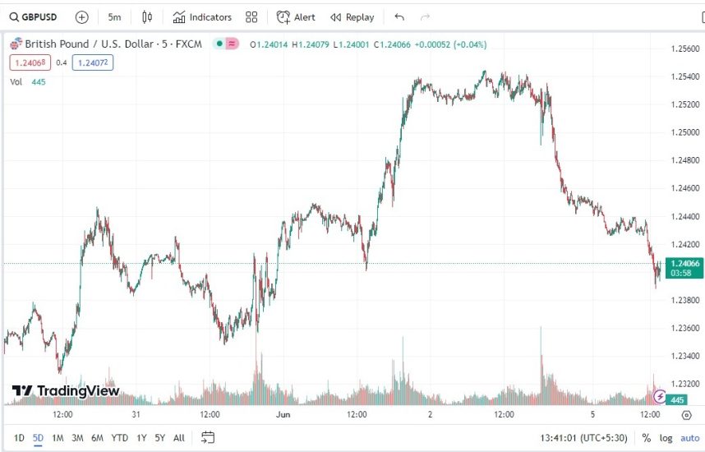The height and width of the screenshot is (452, 705).
Task: Open the GBPUSD symbol search
Action: coord(33,16)
